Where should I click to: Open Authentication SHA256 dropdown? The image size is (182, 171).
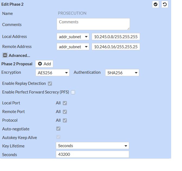tap(122, 73)
